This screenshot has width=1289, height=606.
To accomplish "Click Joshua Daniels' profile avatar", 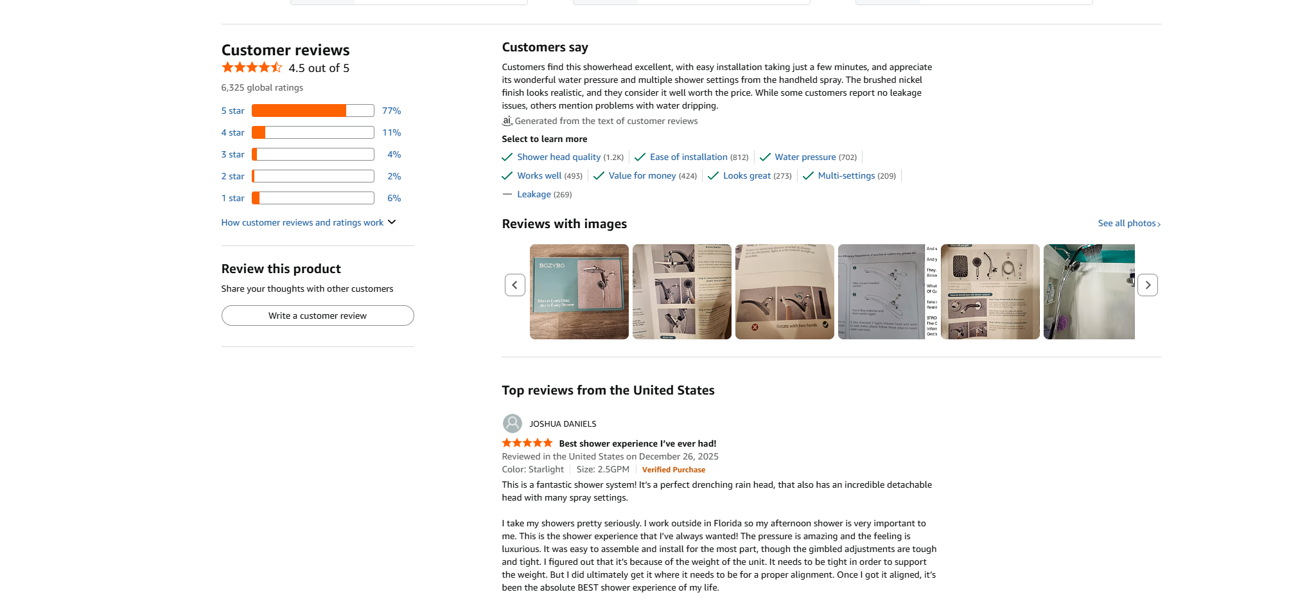I will (x=512, y=423).
